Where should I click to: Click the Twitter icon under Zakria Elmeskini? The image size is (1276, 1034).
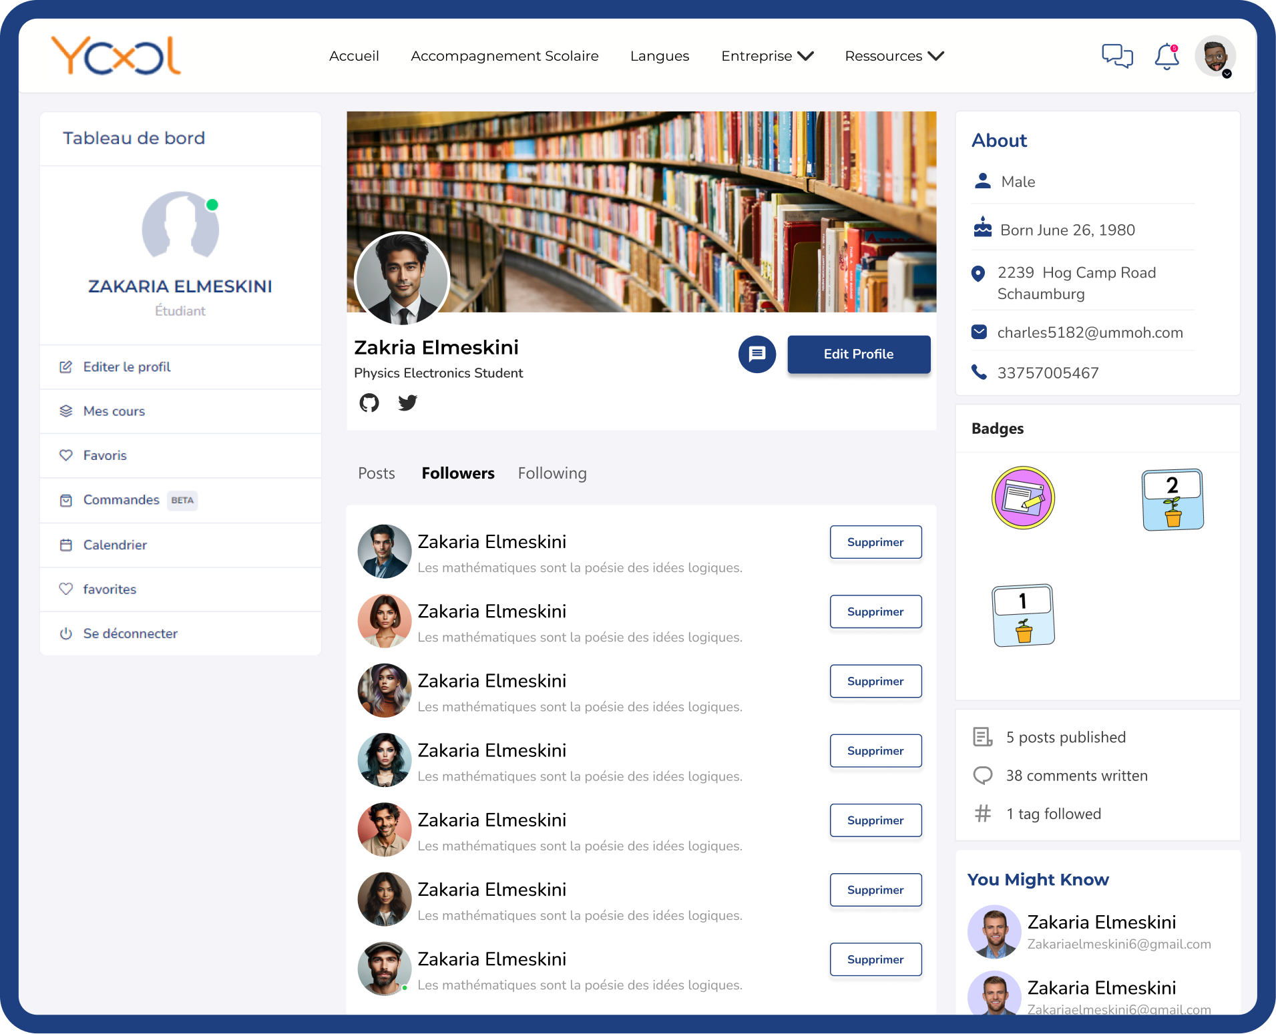[x=407, y=403]
